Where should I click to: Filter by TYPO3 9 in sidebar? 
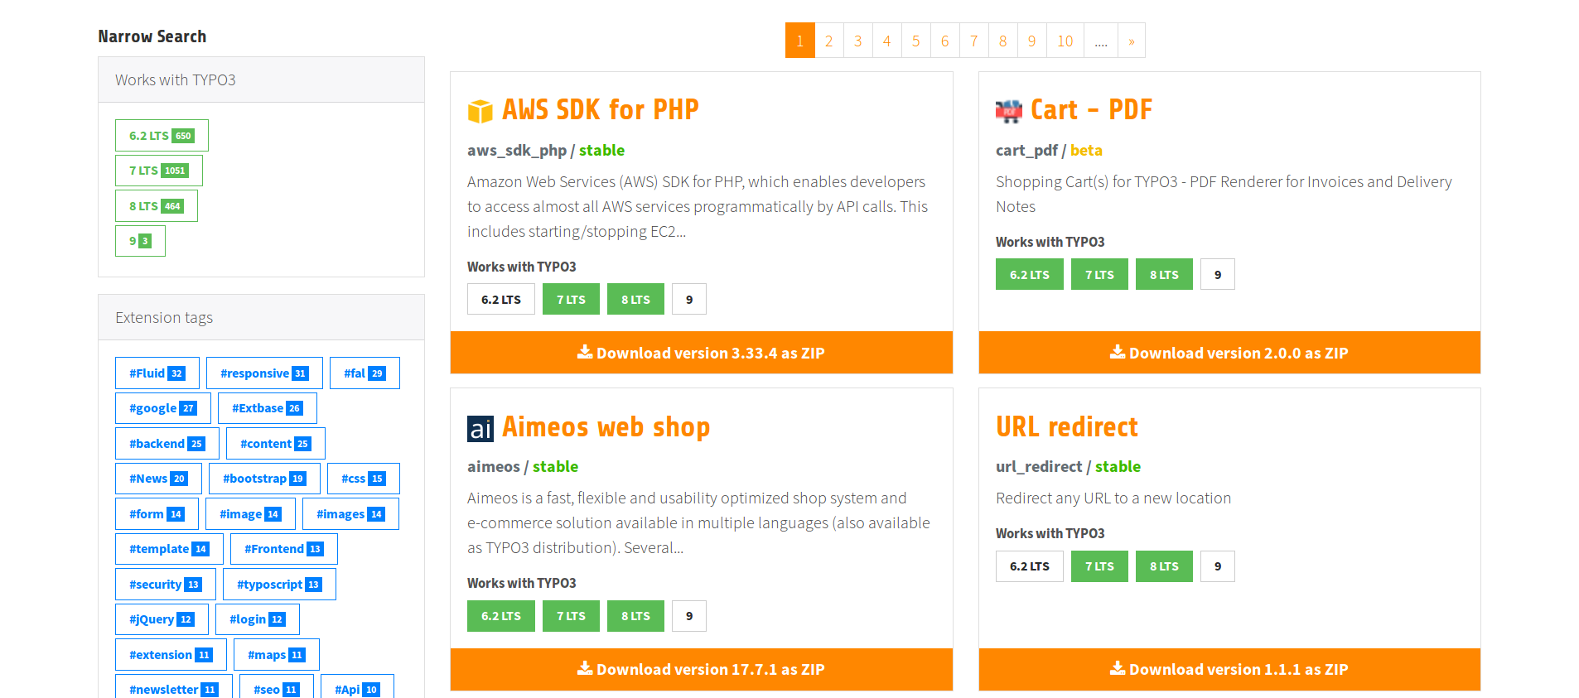click(x=140, y=241)
